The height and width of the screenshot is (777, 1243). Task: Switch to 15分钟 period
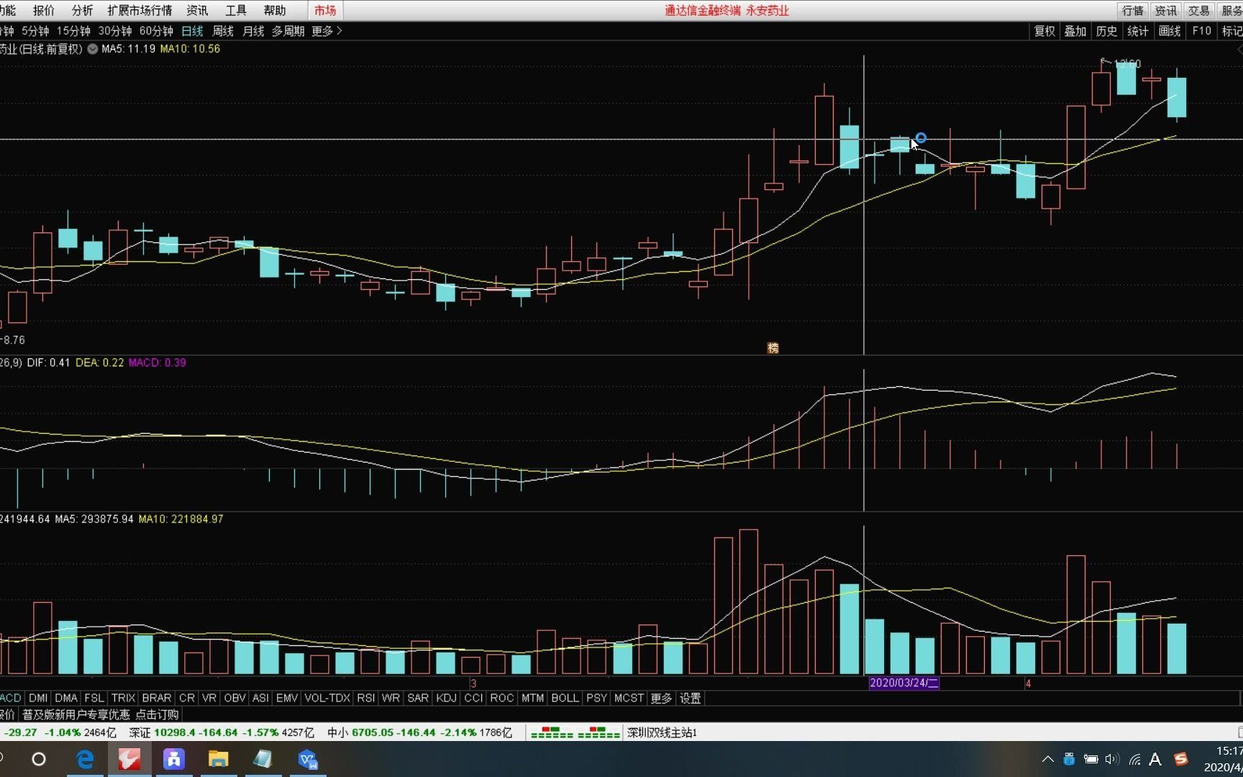[x=73, y=31]
